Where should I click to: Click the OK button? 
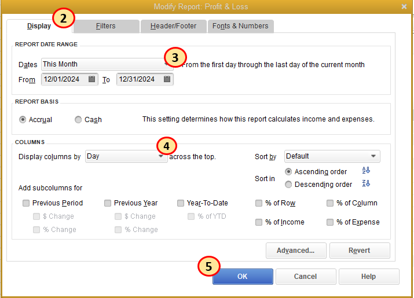click(x=242, y=277)
